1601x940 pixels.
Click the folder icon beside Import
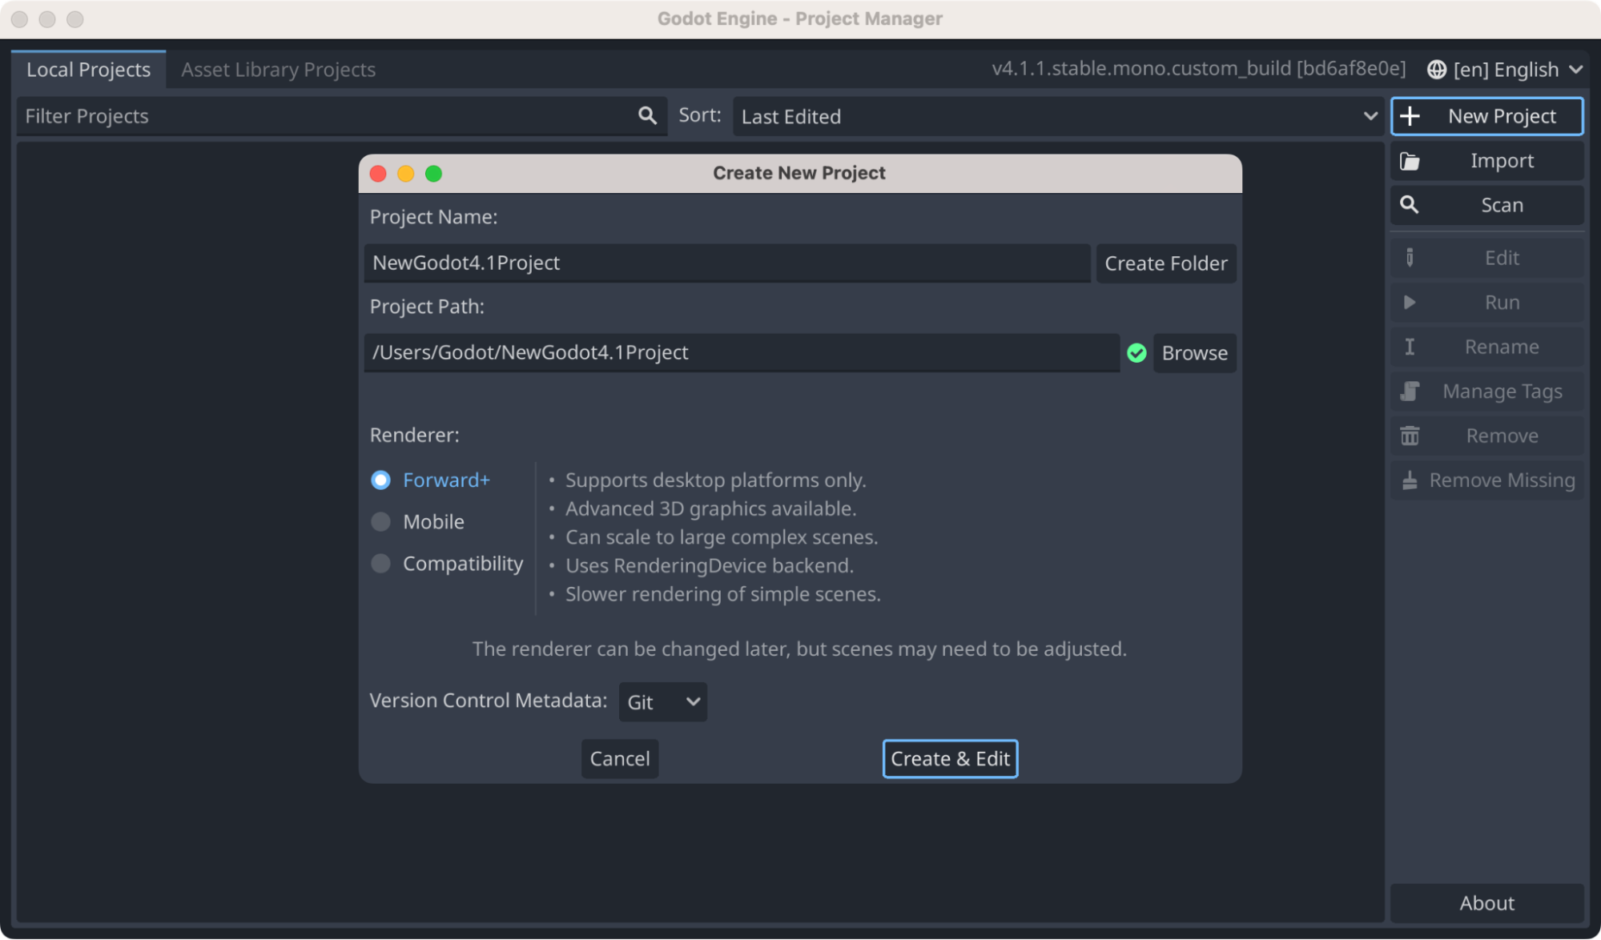(1410, 161)
